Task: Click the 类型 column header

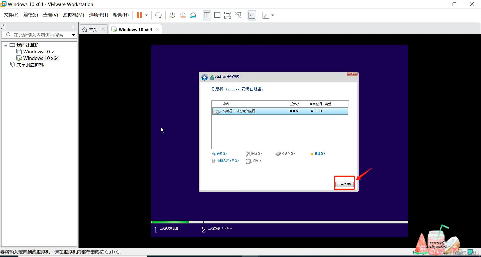Action: point(328,104)
